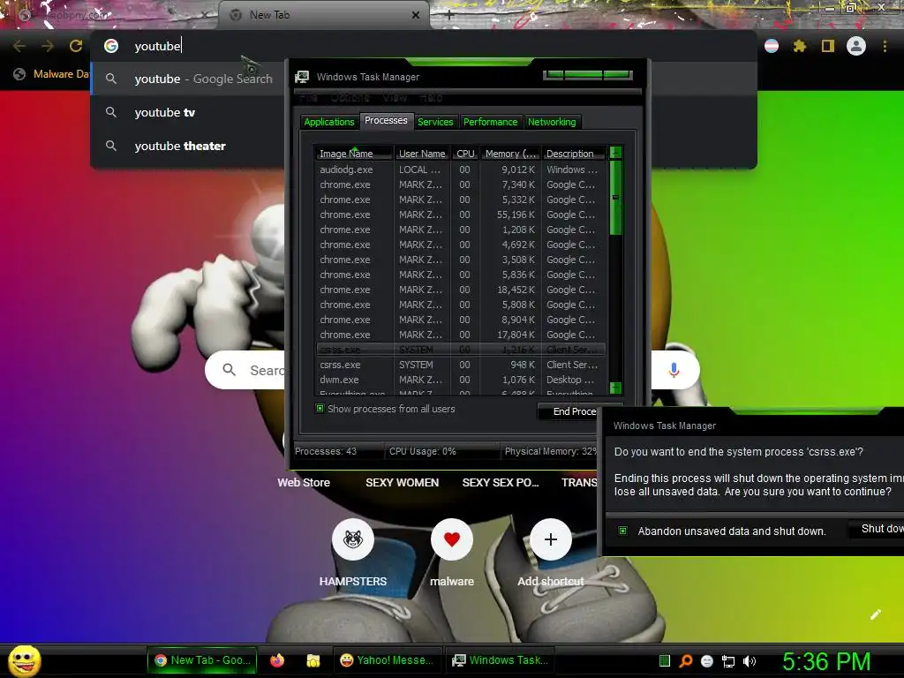Activate the Windows Task Manager taskbar button
Viewport: 904px width, 678px height.
[x=500, y=660]
